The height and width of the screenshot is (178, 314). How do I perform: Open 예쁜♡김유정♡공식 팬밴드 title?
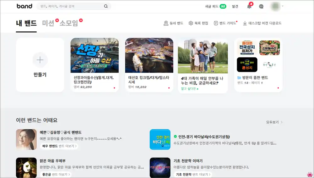[x=61, y=132]
